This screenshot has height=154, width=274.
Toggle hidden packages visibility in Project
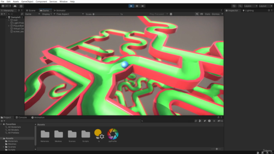coord(220,121)
